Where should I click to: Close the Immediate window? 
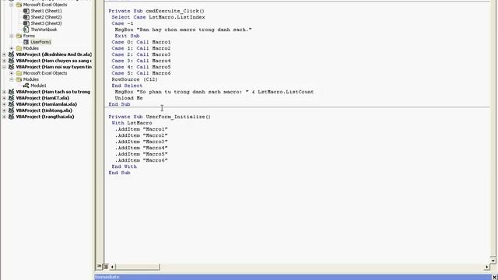pyautogui.click(x=494, y=277)
